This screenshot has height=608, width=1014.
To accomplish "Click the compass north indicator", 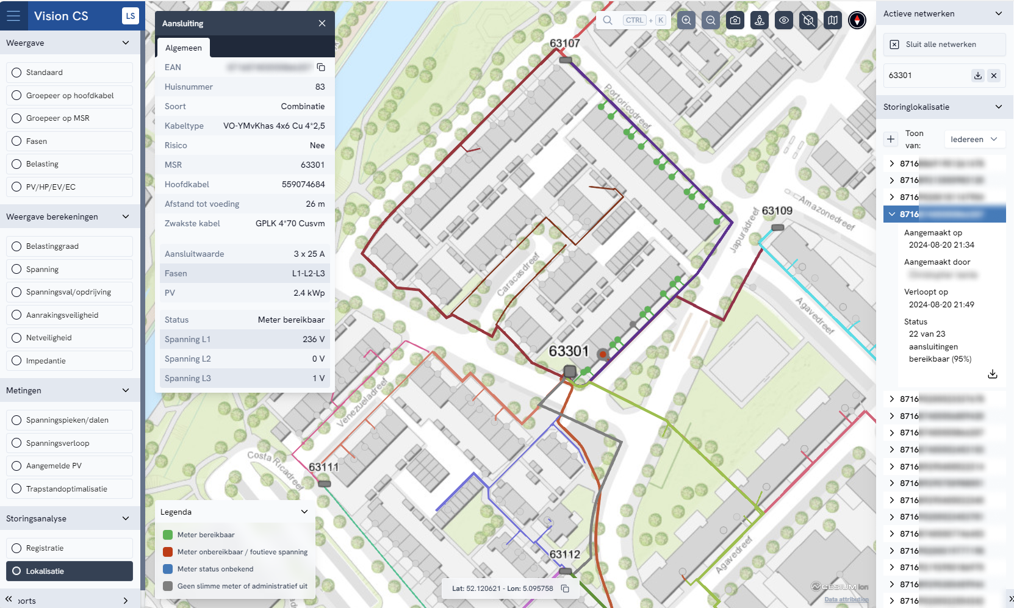I will tap(857, 20).
